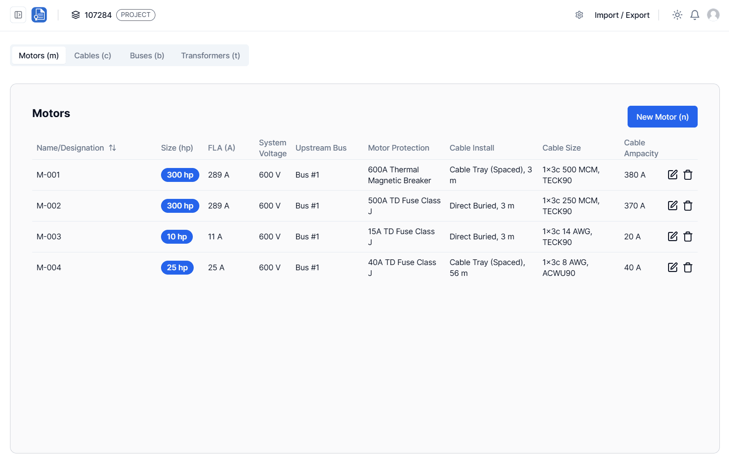The image size is (729, 470).
Task: Click 1×3c 500 MCM, TECK90 cell
Action: tap(571, 175)
